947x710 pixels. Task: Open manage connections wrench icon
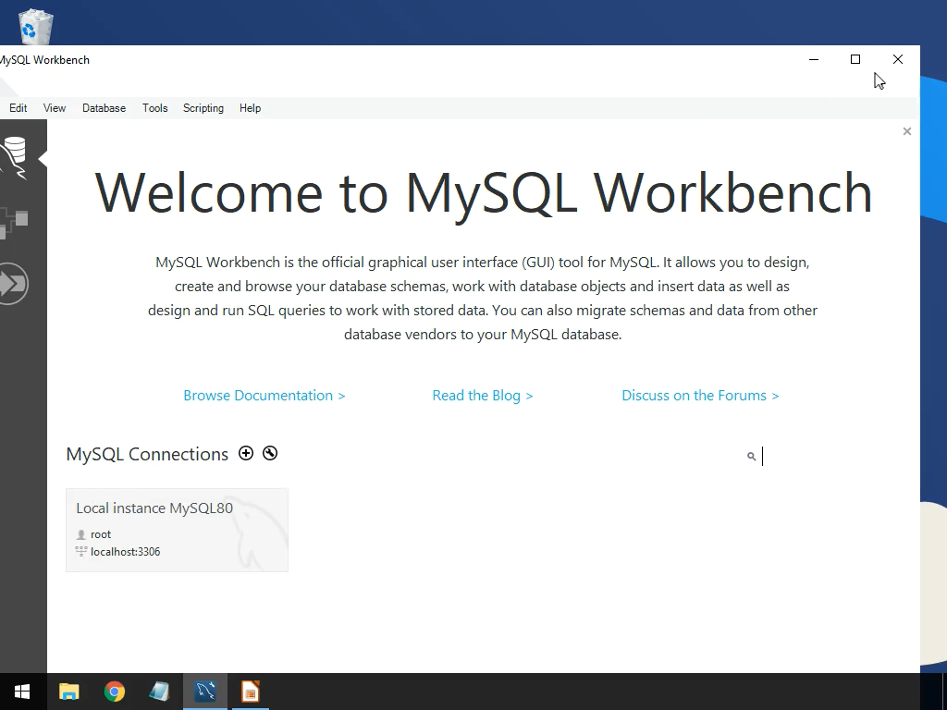click(270, 453)
